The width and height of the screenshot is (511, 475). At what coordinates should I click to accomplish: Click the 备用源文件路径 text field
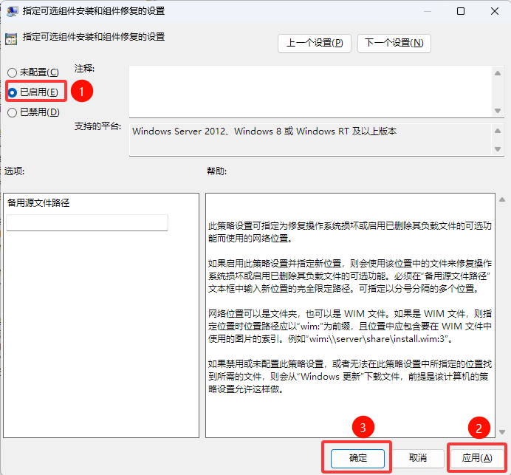(87, 222)
